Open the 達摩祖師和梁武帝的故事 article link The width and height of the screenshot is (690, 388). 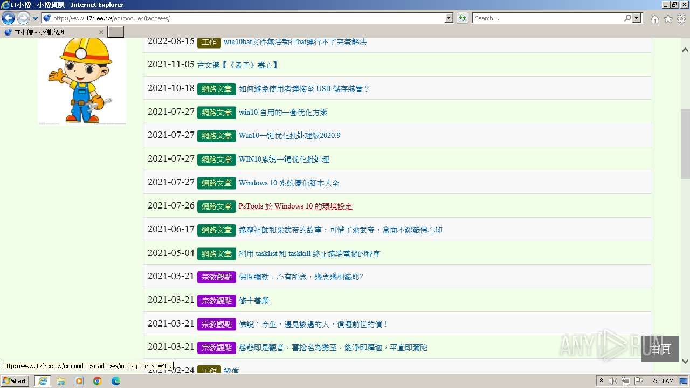[341, 230]
